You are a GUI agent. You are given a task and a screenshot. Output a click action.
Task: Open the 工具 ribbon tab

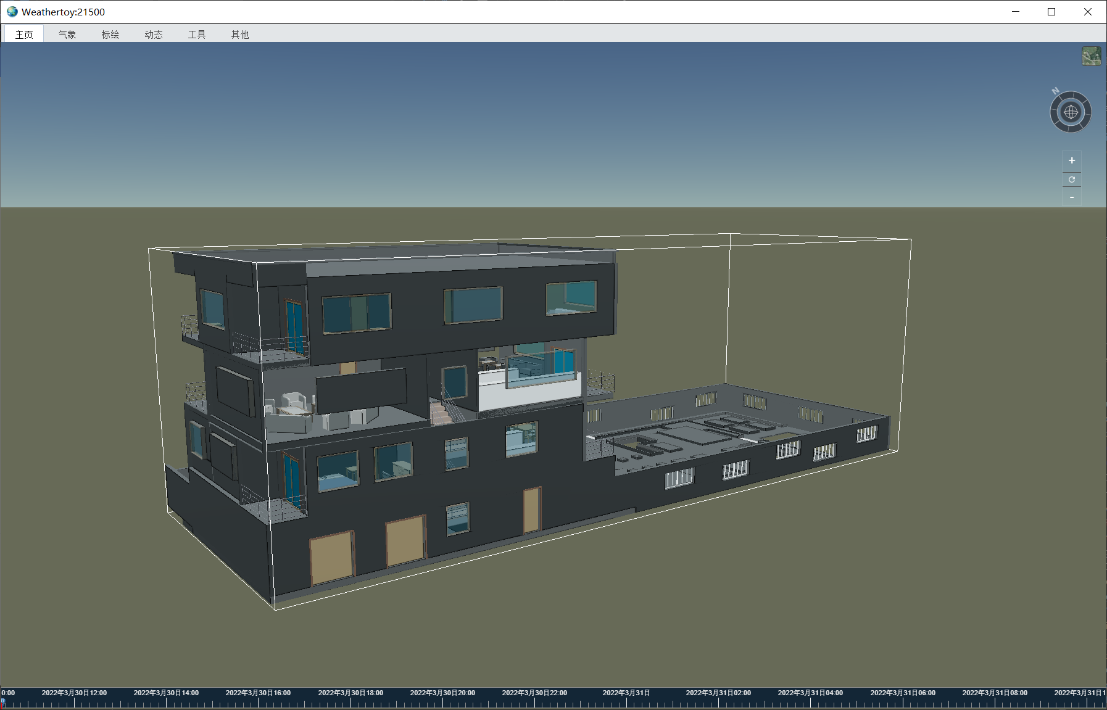coord(196,34)
